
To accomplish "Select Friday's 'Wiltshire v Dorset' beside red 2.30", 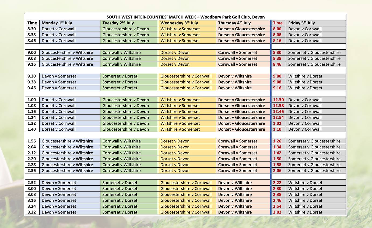I will coord(316,188).
